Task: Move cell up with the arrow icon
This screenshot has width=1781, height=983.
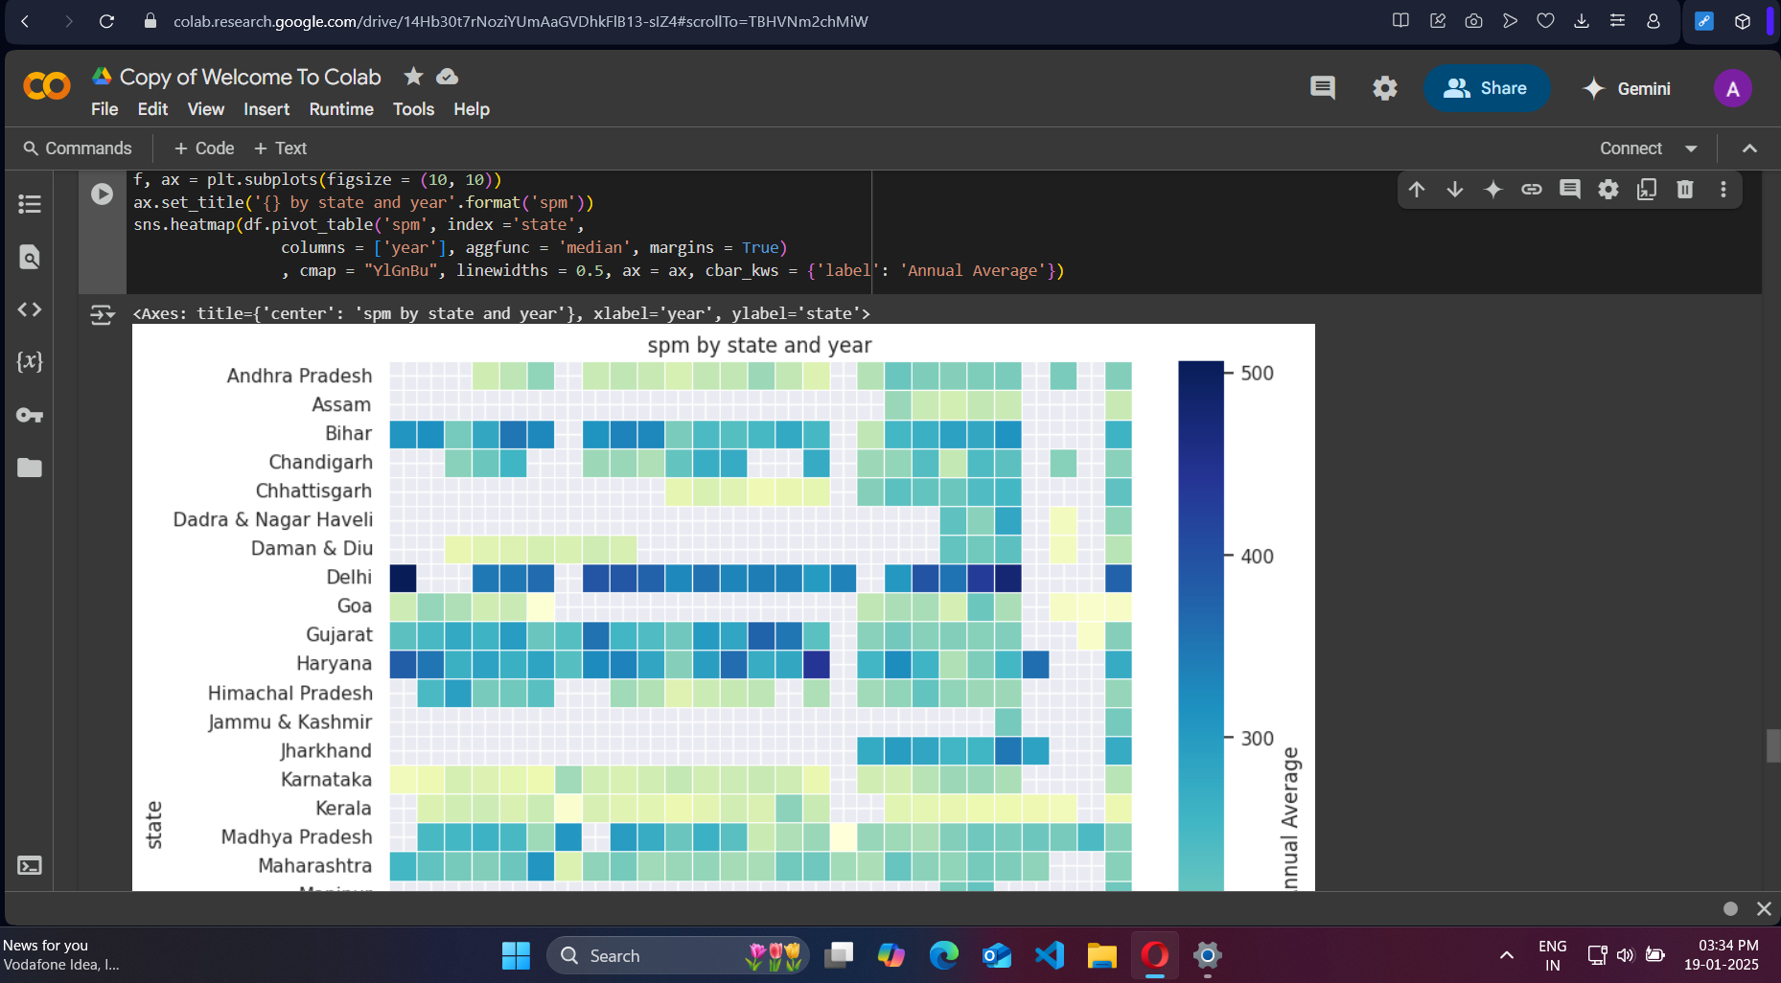Action: pos(1417,190)
